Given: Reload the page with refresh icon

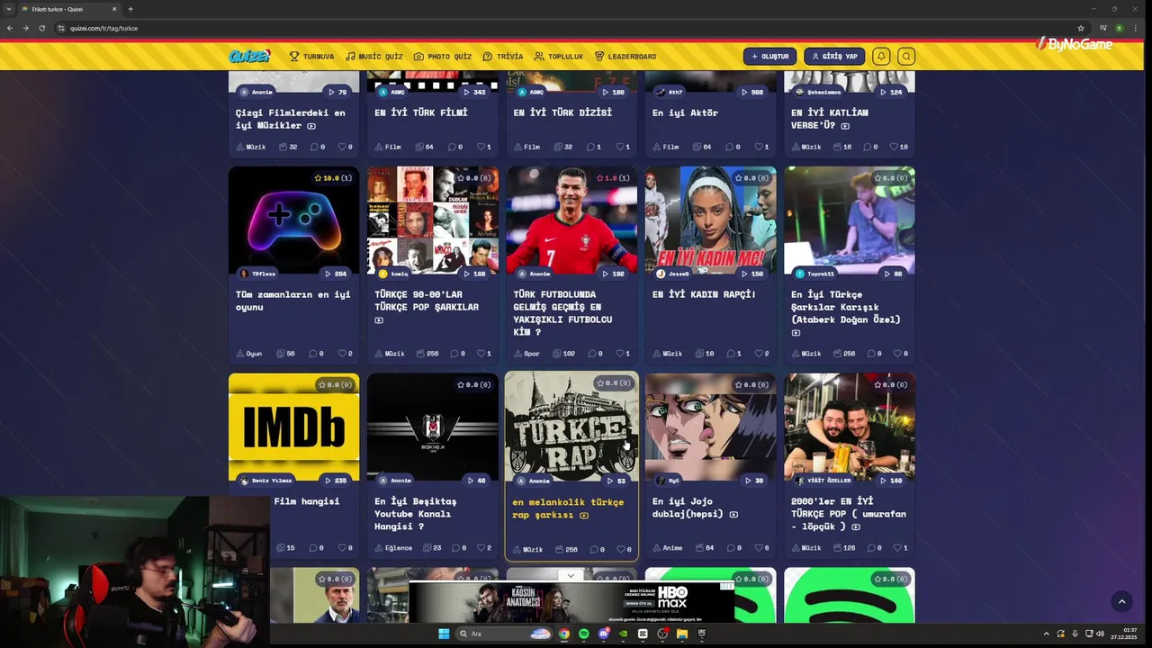Looking at the screenshot, I should click(41, 28).
